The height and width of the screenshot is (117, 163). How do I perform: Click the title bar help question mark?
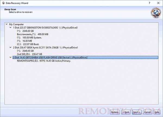[x=149, y=2]
